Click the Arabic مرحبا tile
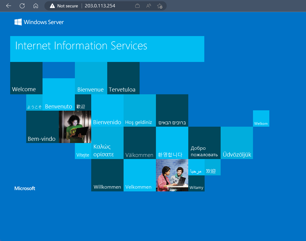Image resolution: width=306 pixels, height=241 pixels. (197, 167)
